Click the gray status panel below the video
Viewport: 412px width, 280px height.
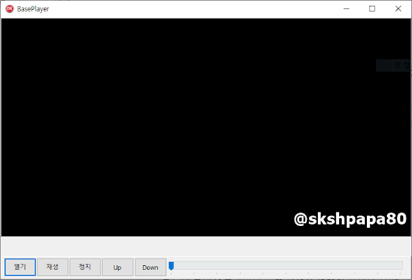(206, 246)
